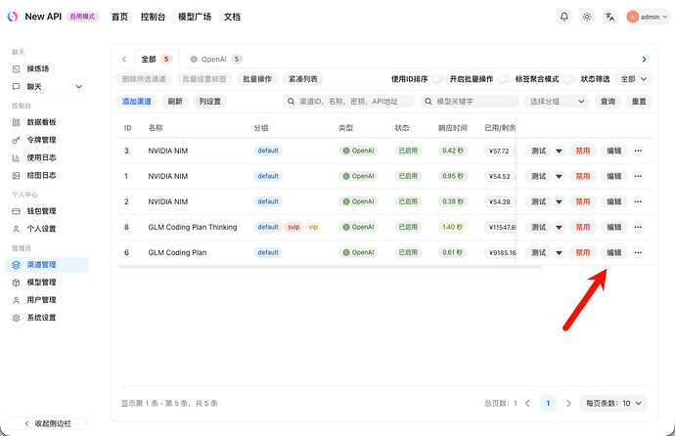The height and width of the screenshot is (436, 675).
Task: Click the 紧凑列表 button
Action: (302, 79)
